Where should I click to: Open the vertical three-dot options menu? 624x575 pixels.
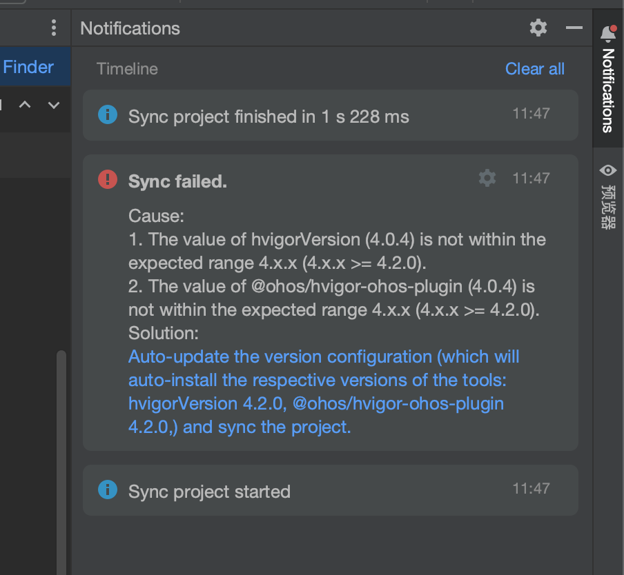pos(54,28)
